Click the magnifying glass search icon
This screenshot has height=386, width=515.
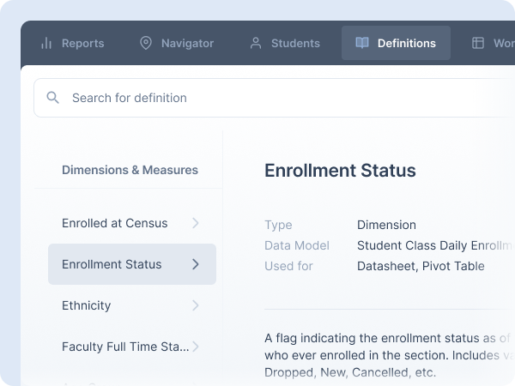click(53, 98)
